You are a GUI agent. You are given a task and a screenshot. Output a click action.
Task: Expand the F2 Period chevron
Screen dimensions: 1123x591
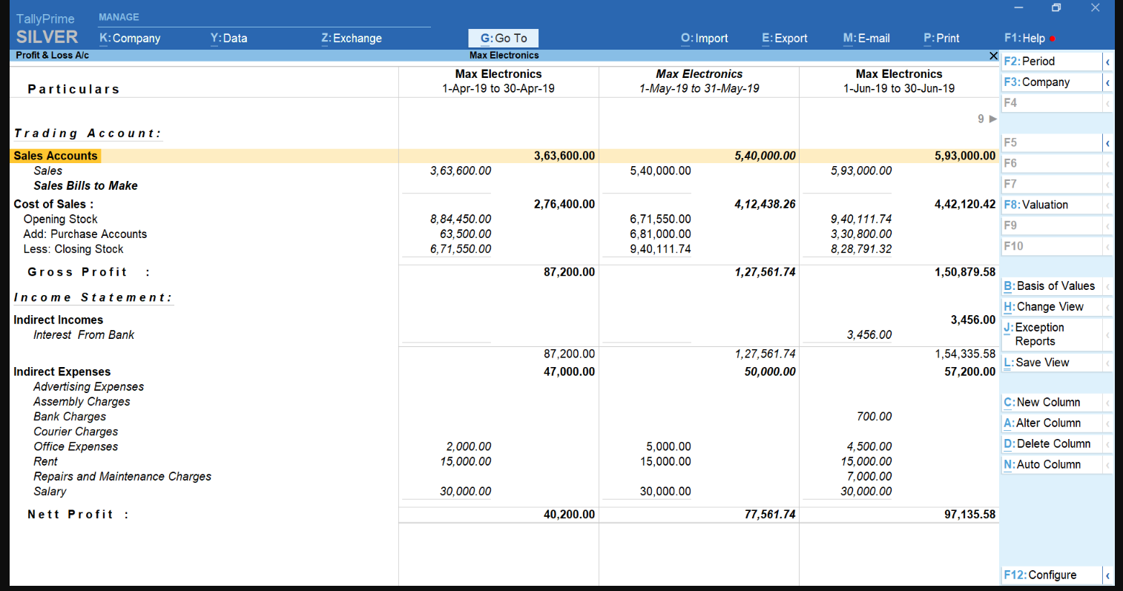click(x=1107, y=62)
